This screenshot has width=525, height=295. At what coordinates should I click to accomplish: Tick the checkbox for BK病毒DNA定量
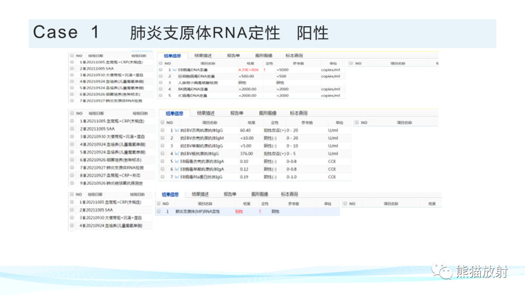161,89
